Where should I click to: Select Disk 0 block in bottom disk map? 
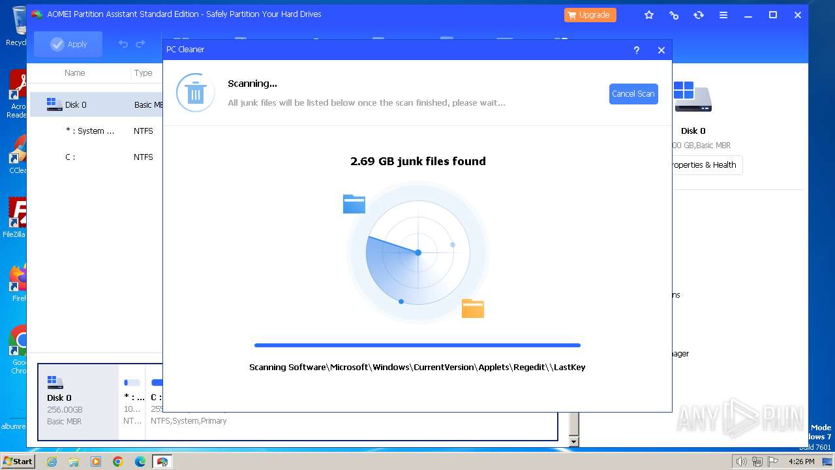point(78,401)
